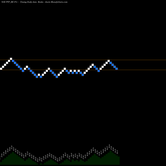This screenshot has height=166, width=166.
Task: Click the white brick at the second peak touching the upper line
Action: [x=109, y=61]
